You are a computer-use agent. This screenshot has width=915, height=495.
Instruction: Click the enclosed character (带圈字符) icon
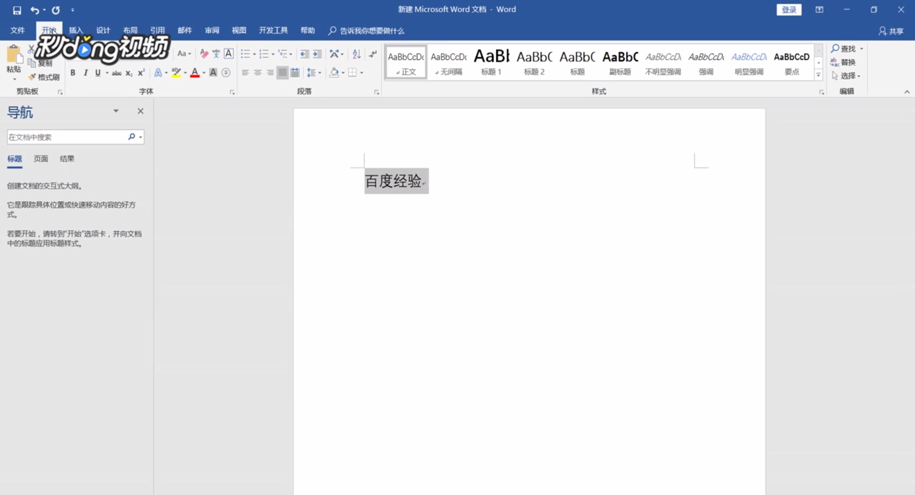click(x=226, y=72)
